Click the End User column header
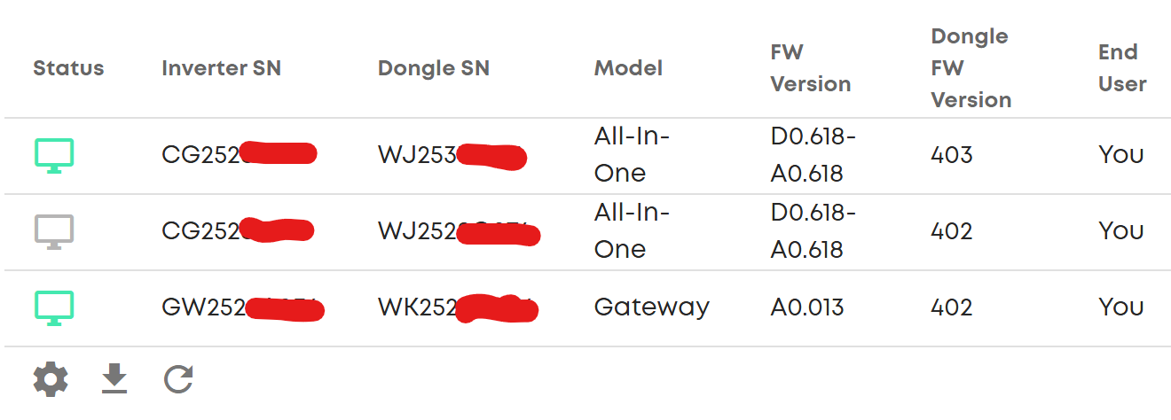 coord(1121,68)
